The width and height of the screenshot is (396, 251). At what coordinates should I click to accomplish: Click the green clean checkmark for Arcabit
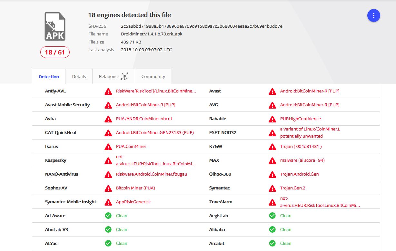click(x=272, y=243)
